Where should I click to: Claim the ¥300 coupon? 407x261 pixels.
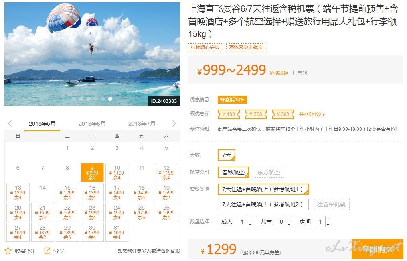283,114
